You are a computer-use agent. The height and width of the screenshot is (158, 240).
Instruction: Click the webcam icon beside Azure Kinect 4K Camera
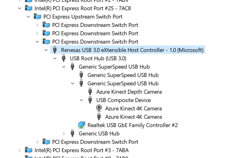[x=99, y=109]
